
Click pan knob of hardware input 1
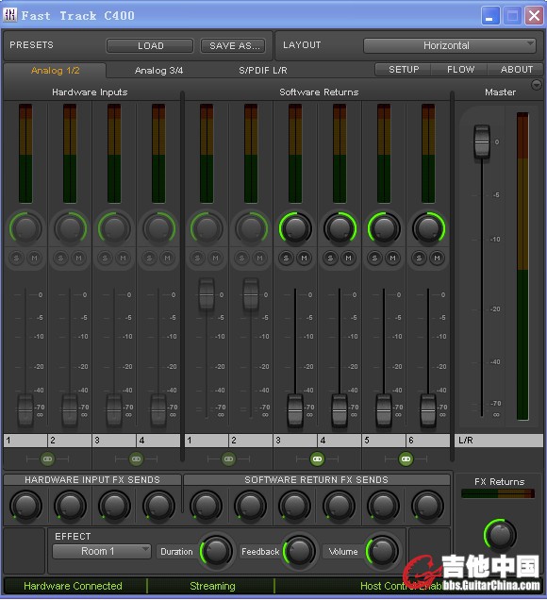point(25,228)
